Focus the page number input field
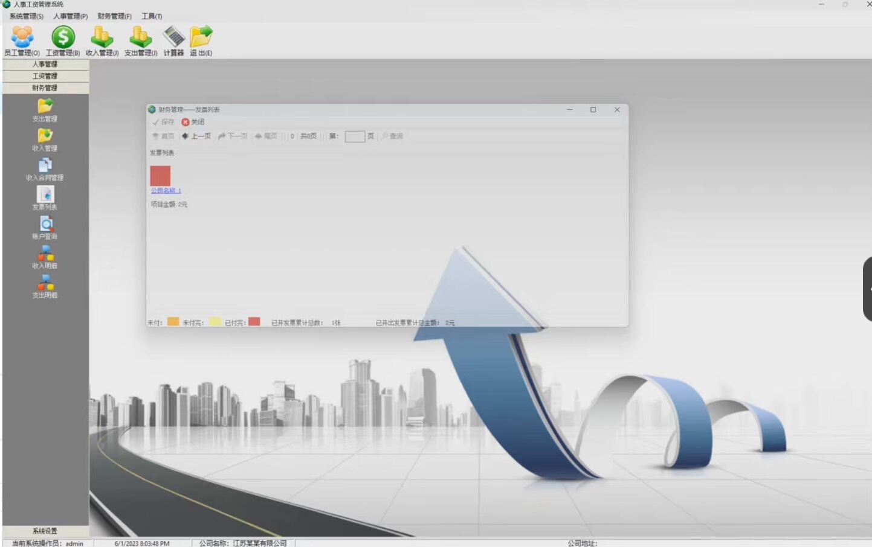Screen dimensions: 872x547 click(355, 136)
